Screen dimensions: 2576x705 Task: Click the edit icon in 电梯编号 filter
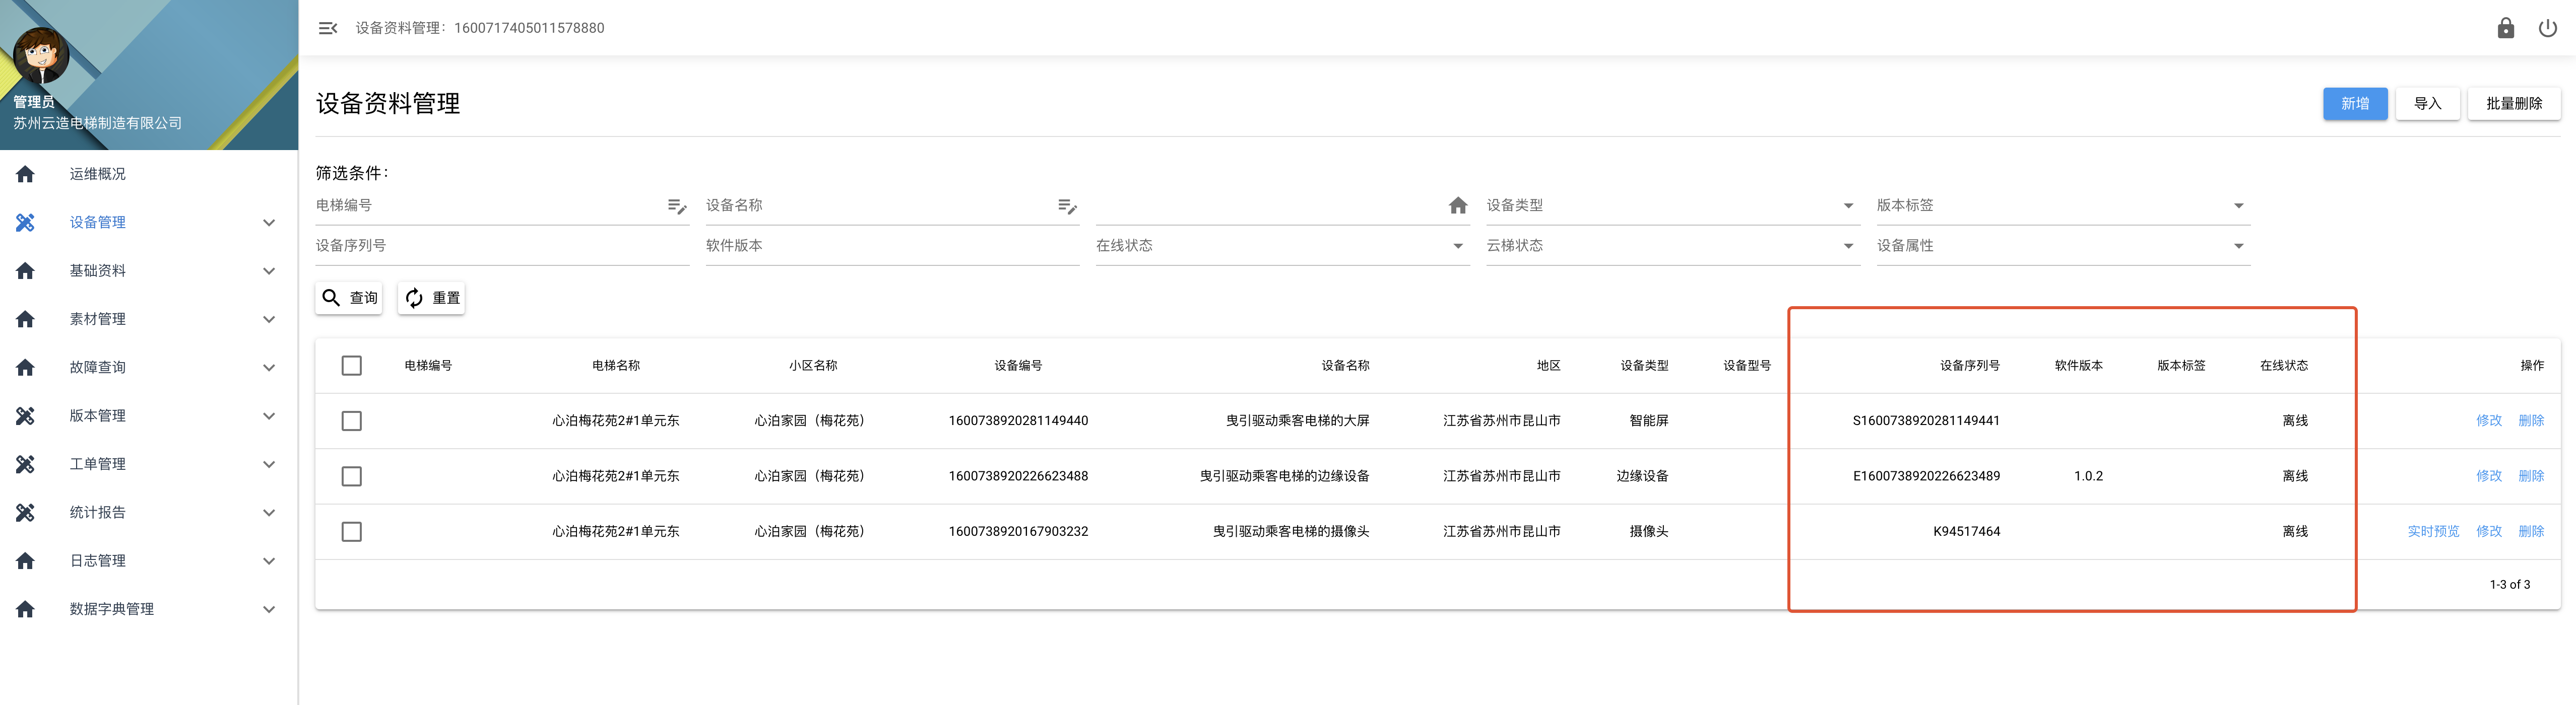click(676, 206)
